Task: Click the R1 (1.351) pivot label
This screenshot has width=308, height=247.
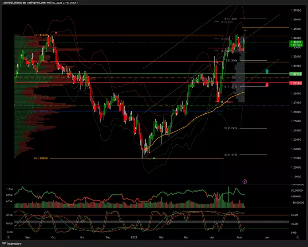Action: click(x=231, y=19)
